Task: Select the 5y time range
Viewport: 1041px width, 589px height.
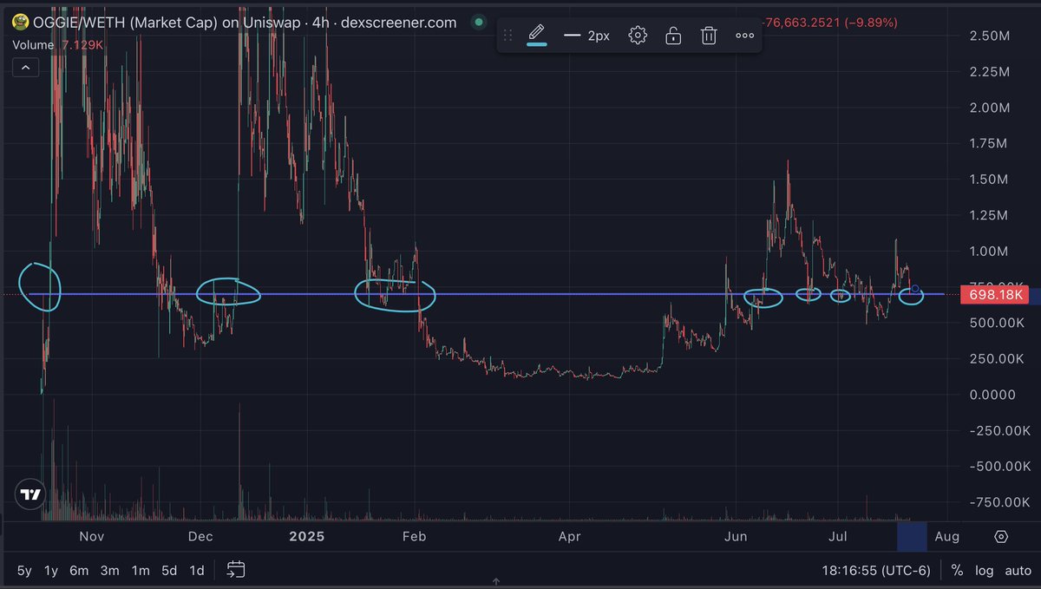Action: click(x=24, y=571)
